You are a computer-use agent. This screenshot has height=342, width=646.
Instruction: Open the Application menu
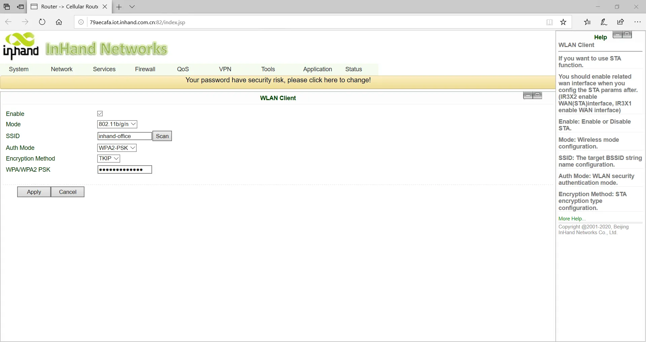tap(318, 69)
